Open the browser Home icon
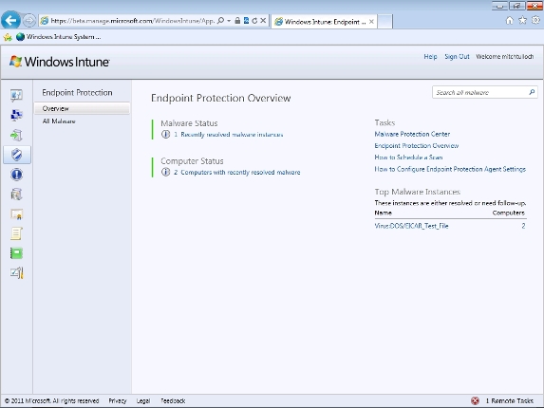This screenshot has width=544, height=408. [509, 21]
